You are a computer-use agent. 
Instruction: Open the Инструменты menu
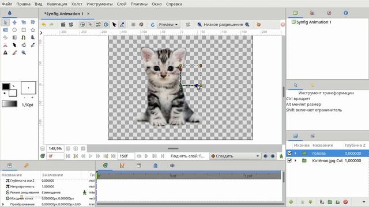(x=100, y=4)
